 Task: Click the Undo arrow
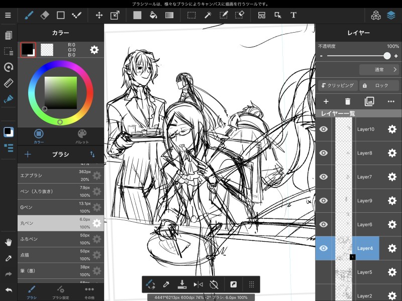click(x=9, y=290)
